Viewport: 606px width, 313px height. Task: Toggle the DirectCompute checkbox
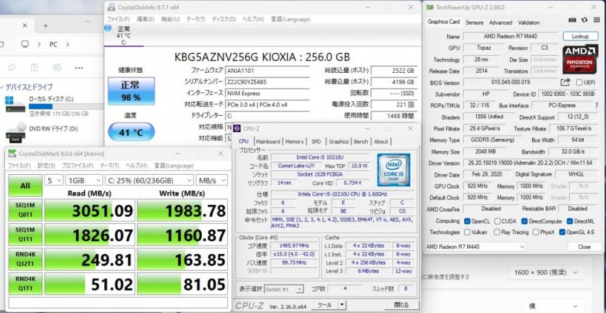(524, 221)
